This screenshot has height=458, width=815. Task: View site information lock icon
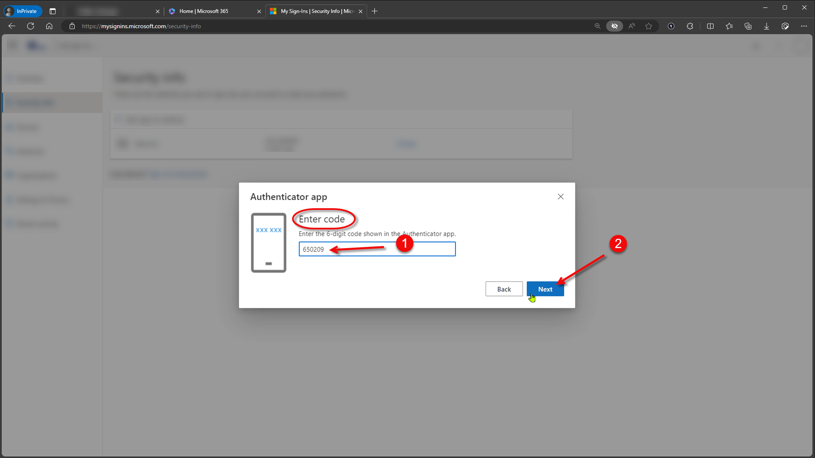72,26
